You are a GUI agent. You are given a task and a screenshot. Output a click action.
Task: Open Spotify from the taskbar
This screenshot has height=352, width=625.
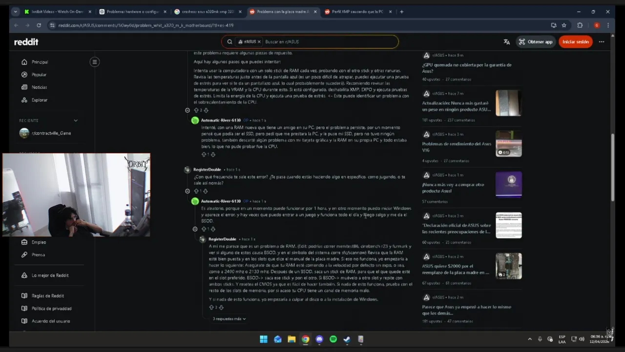click(x=333, y=339)
